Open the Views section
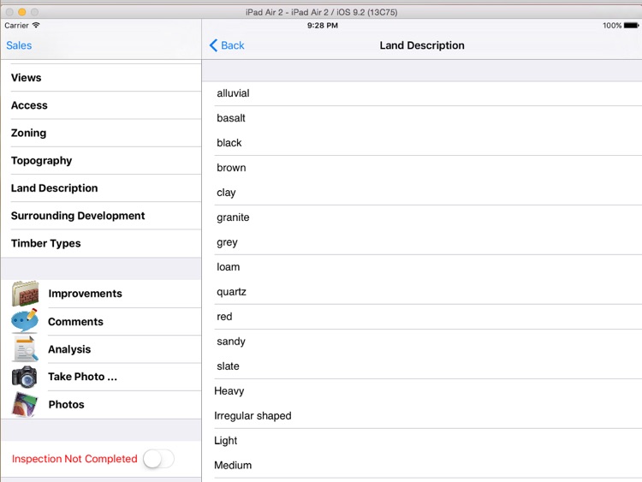 click(101, 78)
